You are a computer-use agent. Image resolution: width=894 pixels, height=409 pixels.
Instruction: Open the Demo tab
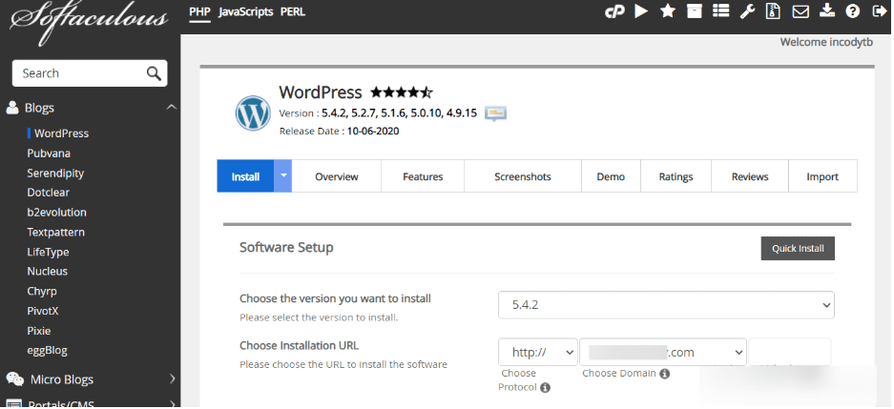611,176
